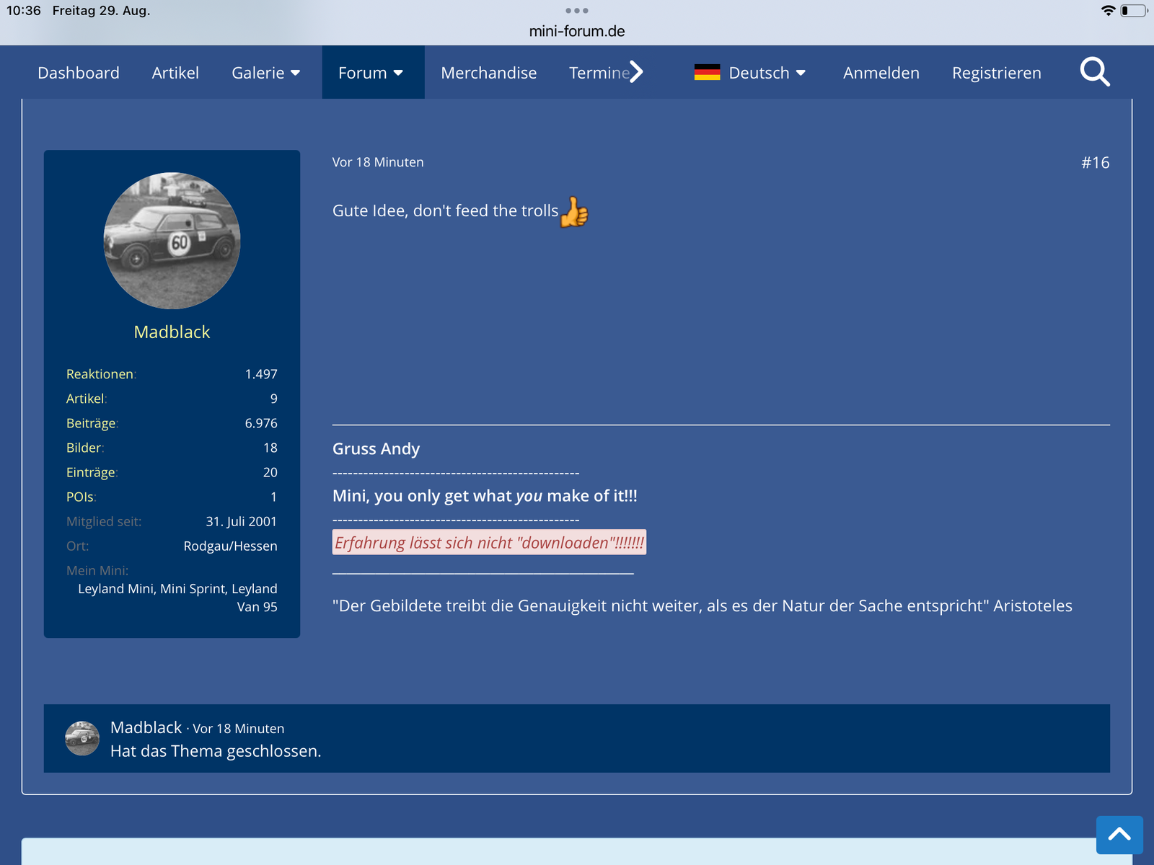Tap the three-dot multitasking icon
Image resolution: width=1154 pixels, height=865 pixels.
click(x=577, y=11)
